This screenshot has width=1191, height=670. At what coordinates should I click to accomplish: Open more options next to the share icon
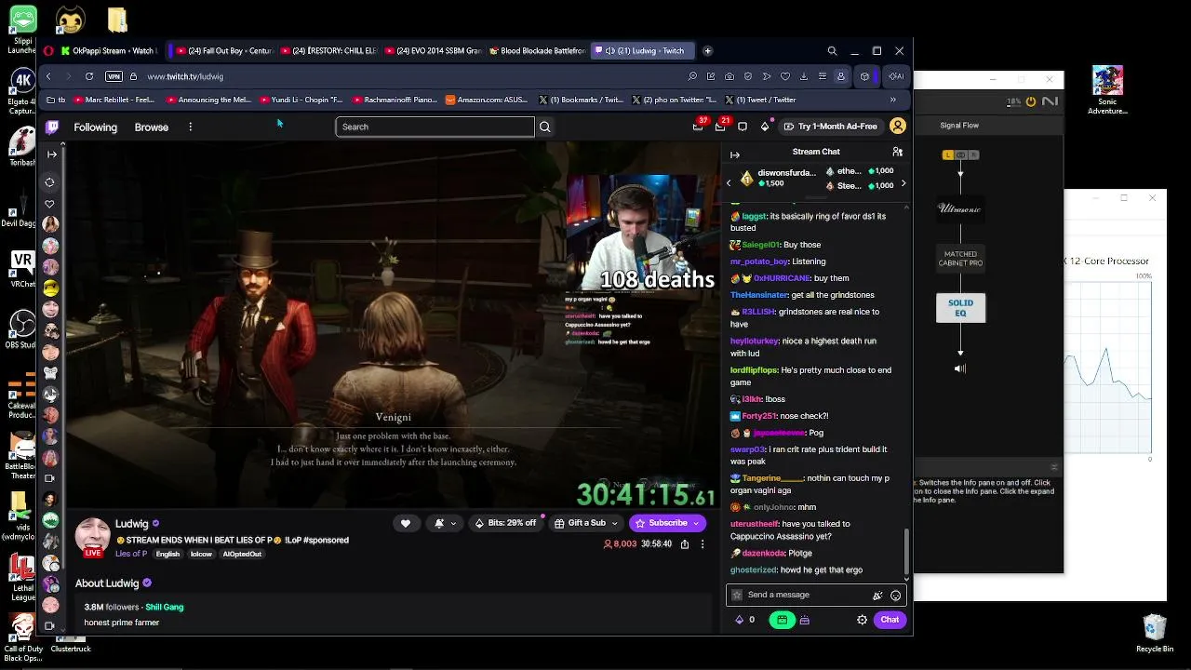[x=703, y=544]
